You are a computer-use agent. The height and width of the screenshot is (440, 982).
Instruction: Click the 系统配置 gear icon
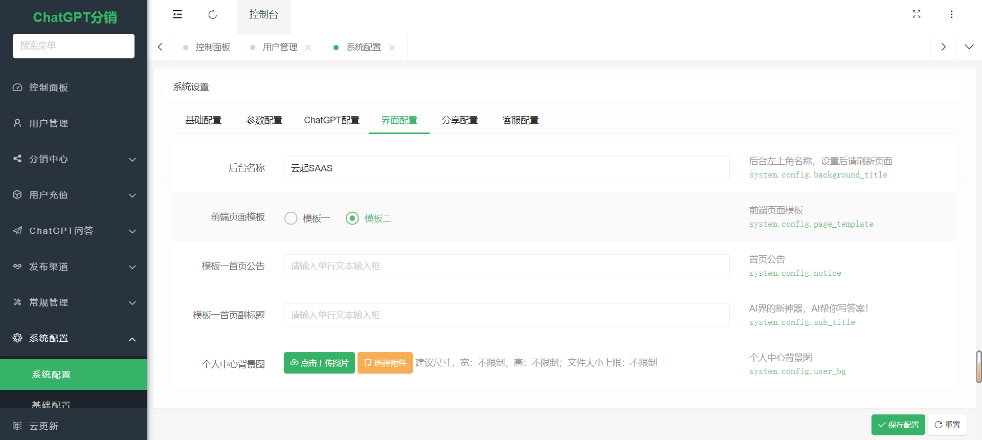pyautogui.click(x=17, y=338)
